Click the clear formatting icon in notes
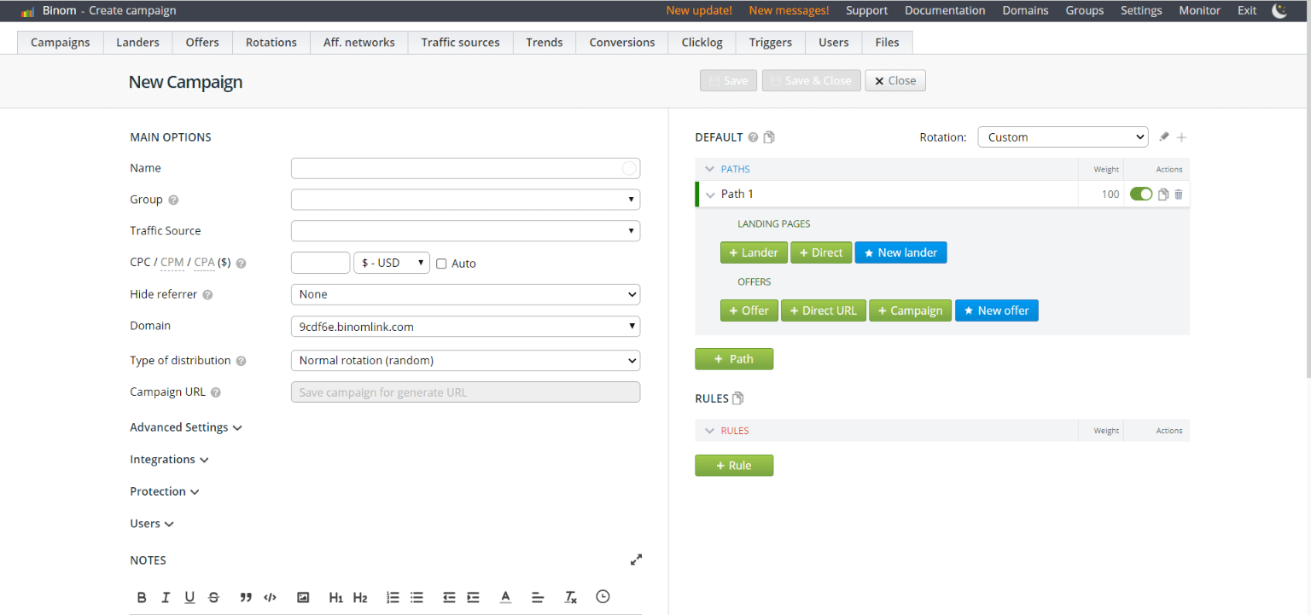1311x615 pixels. tap(571, 597)
